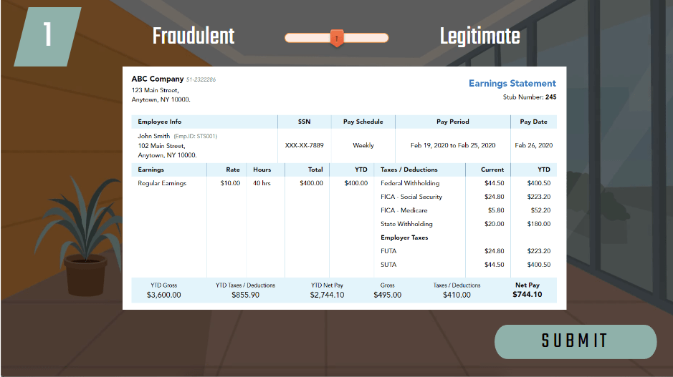Viewport: 673px width, 377px height.
Task: Click the employee name John Smith
Action: pos(154,136)
